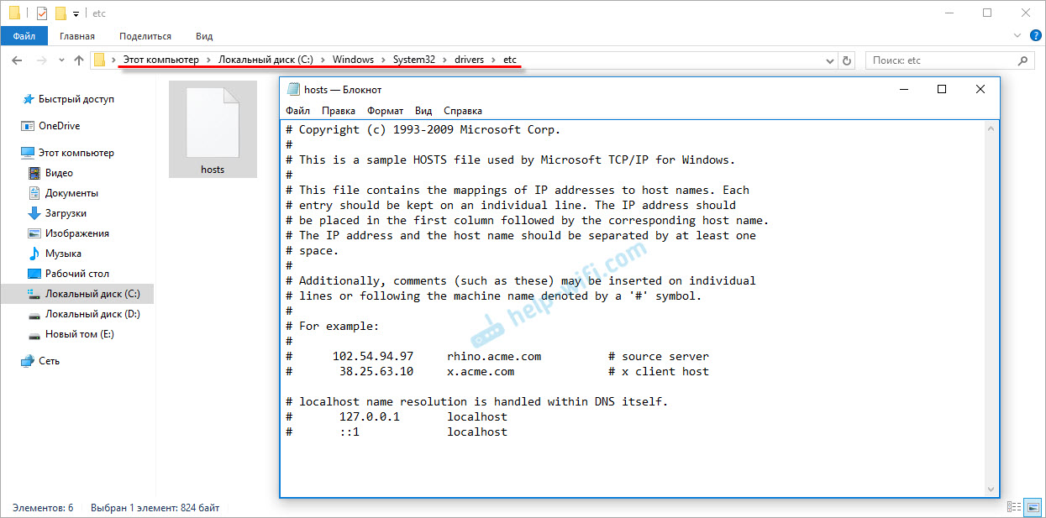This screenshot has height=518, width=1046.
Task: Click the Up one level arrow
Action: coord(79,60)
